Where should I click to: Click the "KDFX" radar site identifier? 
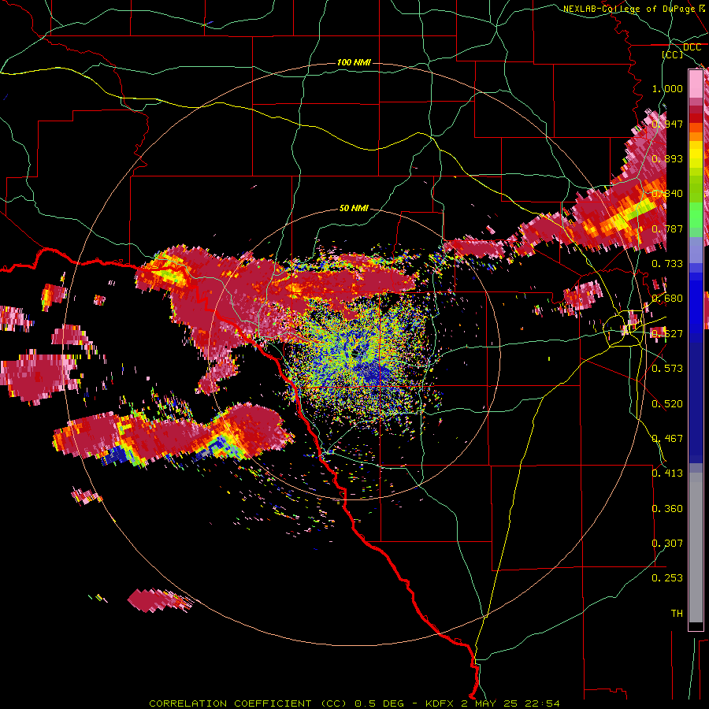pos(441,703)
